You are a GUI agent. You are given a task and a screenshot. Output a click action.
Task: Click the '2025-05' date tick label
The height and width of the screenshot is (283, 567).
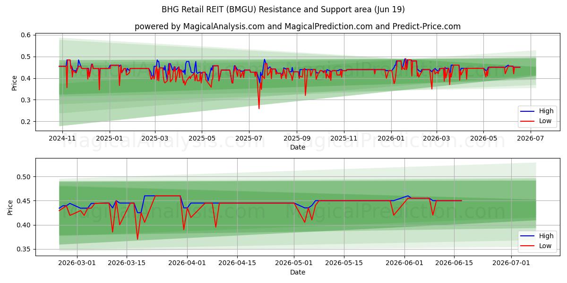(202, 138)
